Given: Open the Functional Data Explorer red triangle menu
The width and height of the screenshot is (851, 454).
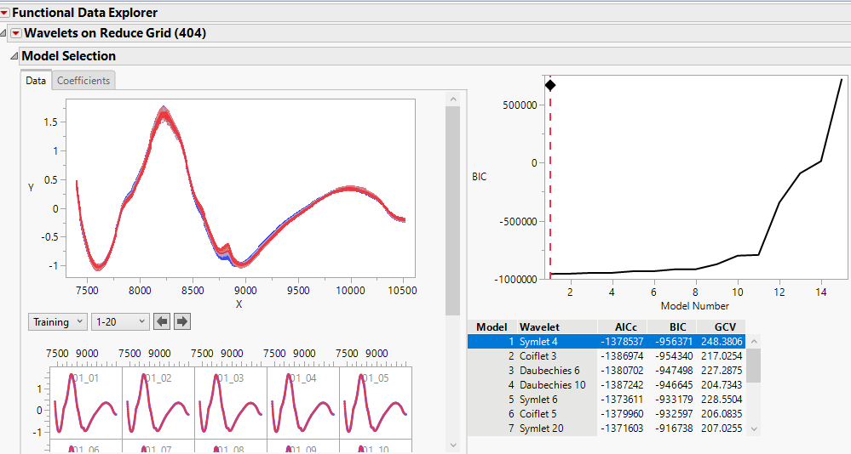Looking at the screenshot, I should (x=4, y=13).
